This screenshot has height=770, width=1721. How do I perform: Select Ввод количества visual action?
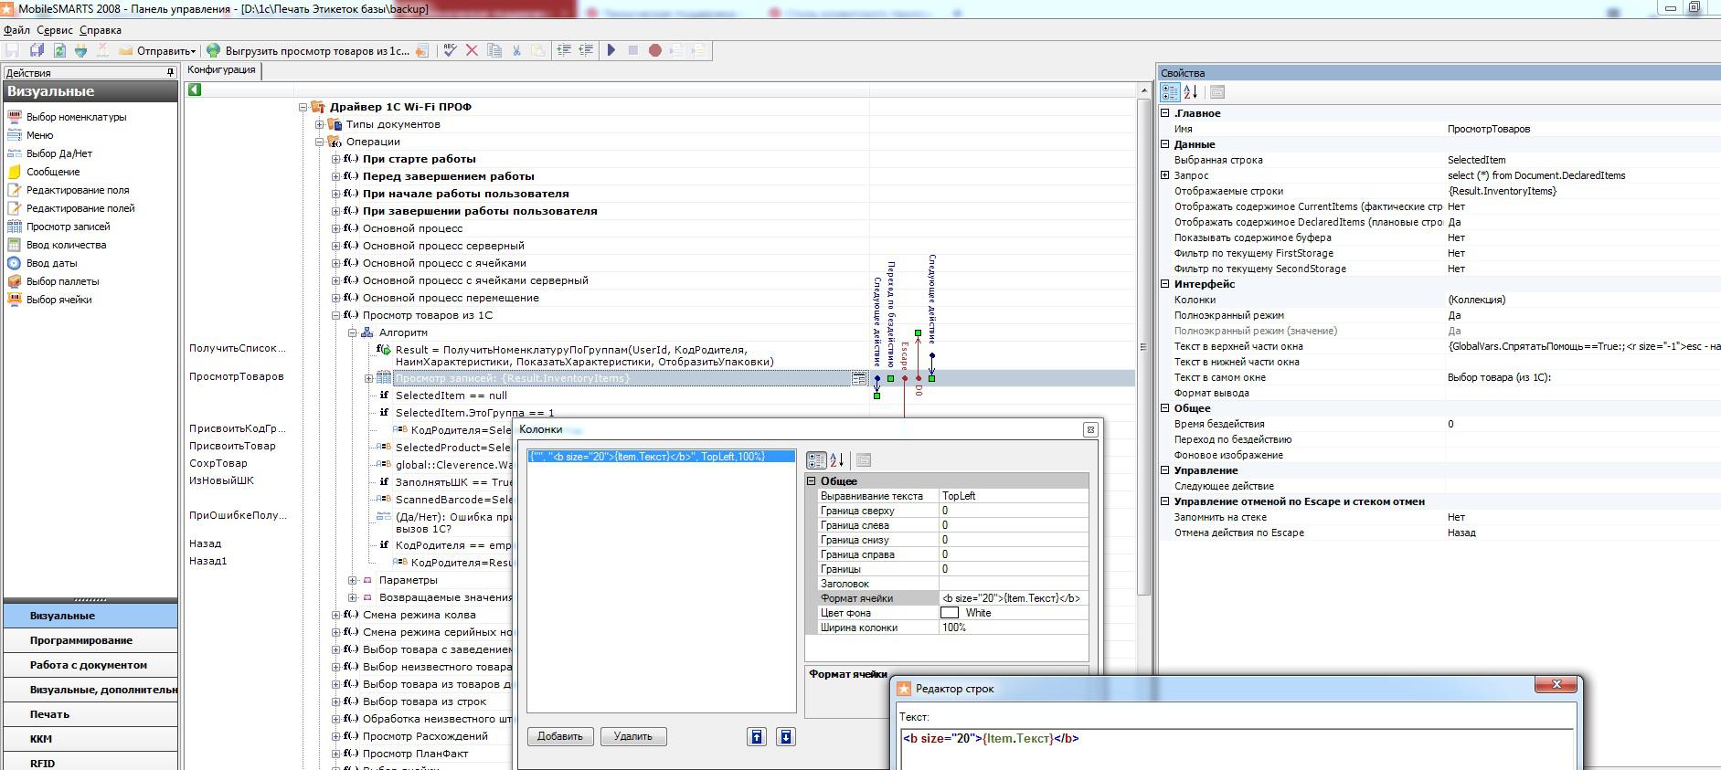coord(67,245)
